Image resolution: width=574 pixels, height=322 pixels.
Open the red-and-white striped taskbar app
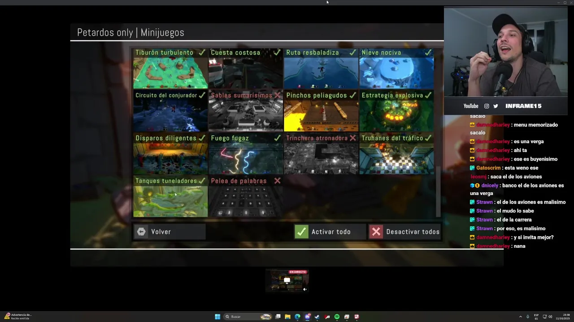click(x=327, y=317)
